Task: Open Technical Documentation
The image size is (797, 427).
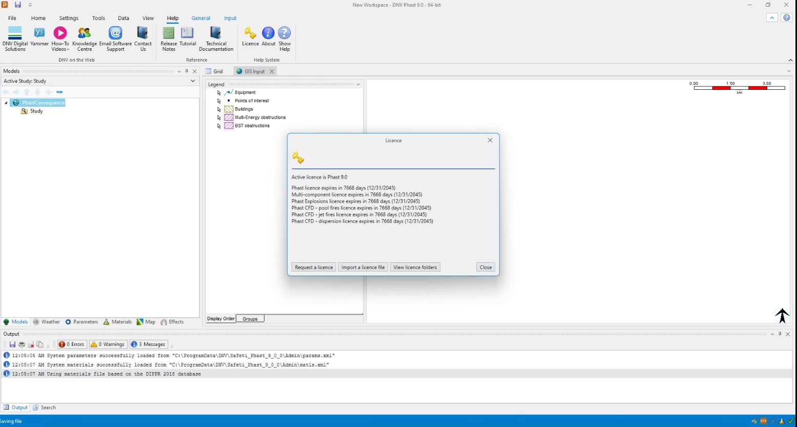Action: (x=216, y=38)
